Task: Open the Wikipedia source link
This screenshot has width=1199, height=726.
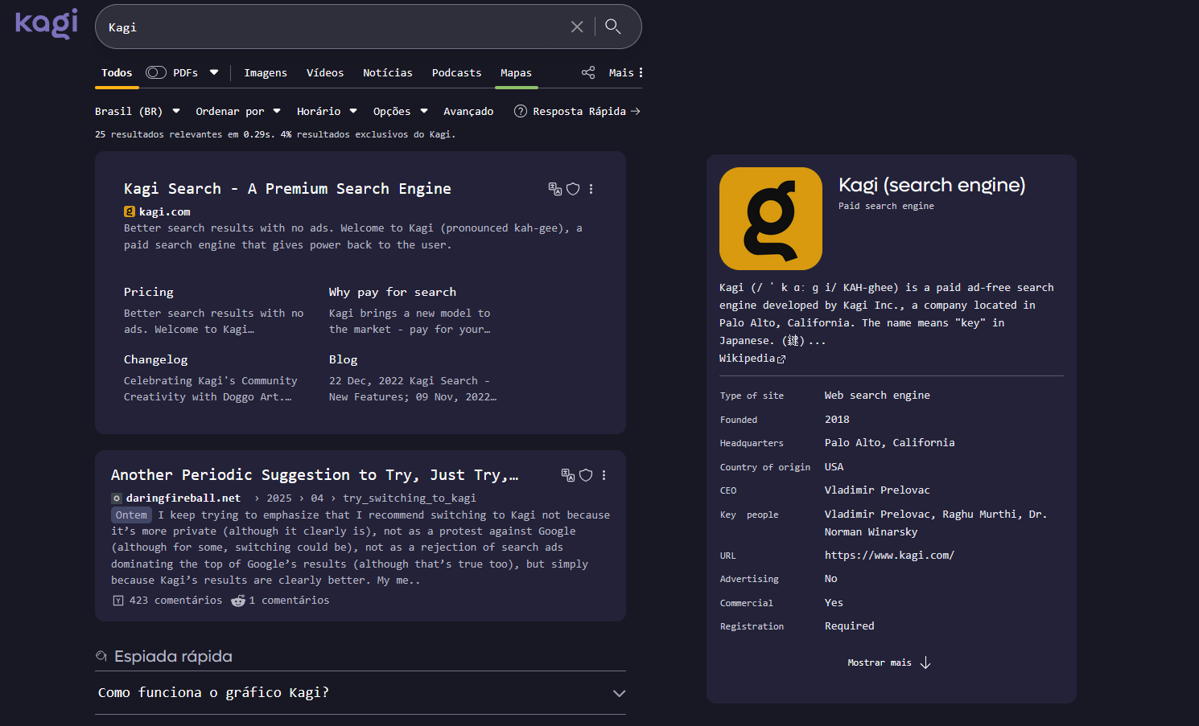Action: [x=752, y=359]
